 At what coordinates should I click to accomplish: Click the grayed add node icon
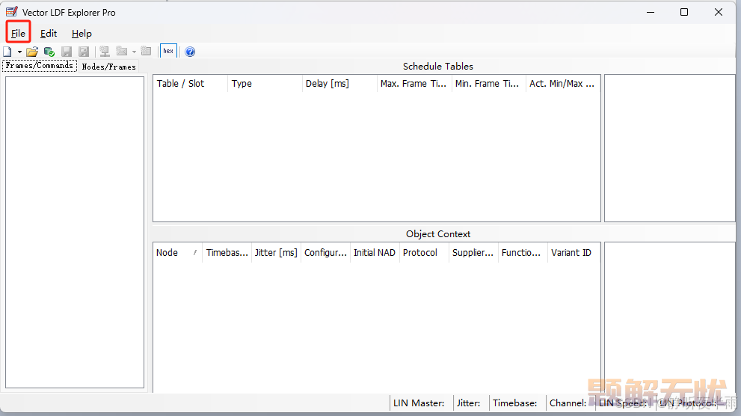[105, 52]
